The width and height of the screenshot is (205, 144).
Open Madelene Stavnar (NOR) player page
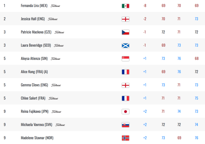click(37, 138)
